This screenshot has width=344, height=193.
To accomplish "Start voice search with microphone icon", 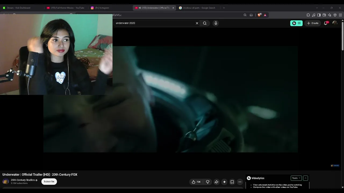I will pyautogui.click(x=216, y=23).
